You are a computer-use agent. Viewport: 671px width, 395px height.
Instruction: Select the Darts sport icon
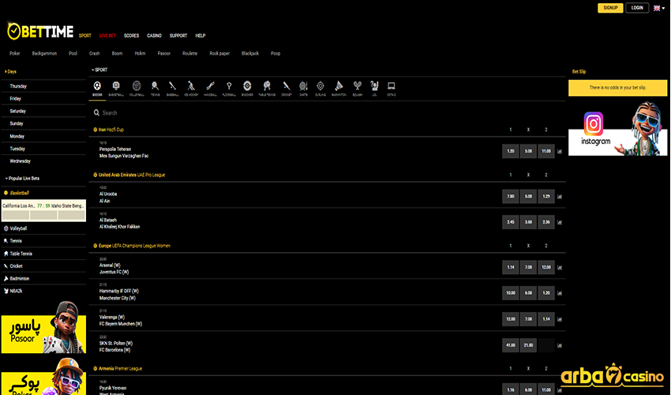pos(302,87)
